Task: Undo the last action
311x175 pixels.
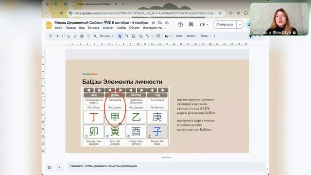Action: coord(69,36)
